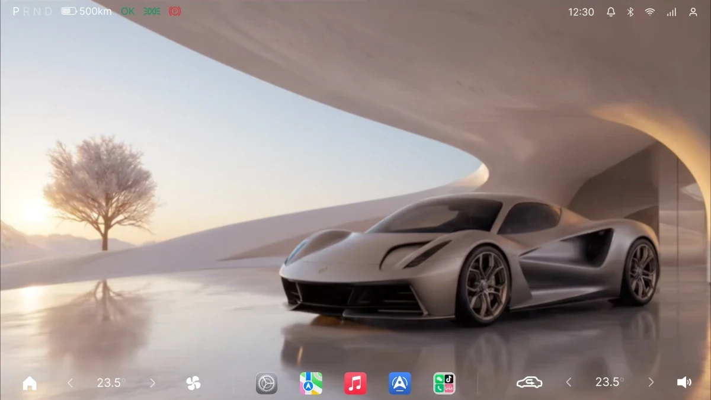This screenshot has width=711, height=400.
Task: Open the user profile
Action: 693,12
